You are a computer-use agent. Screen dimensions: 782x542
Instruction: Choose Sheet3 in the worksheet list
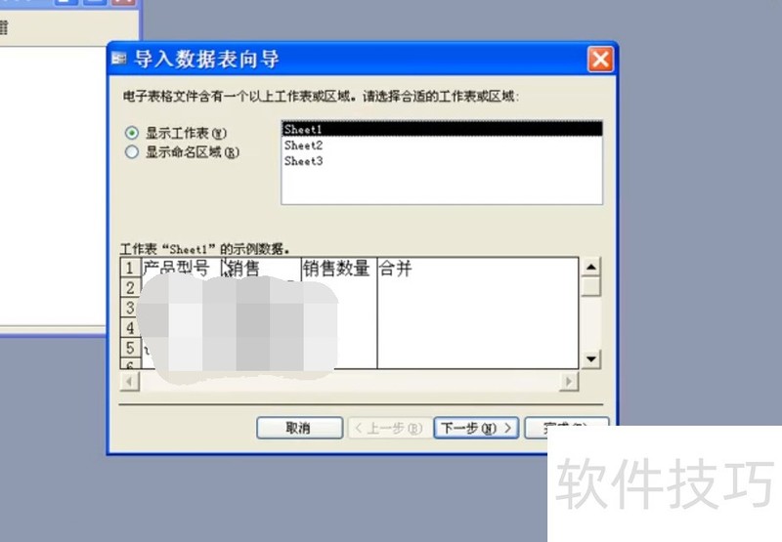coord(442,161)
